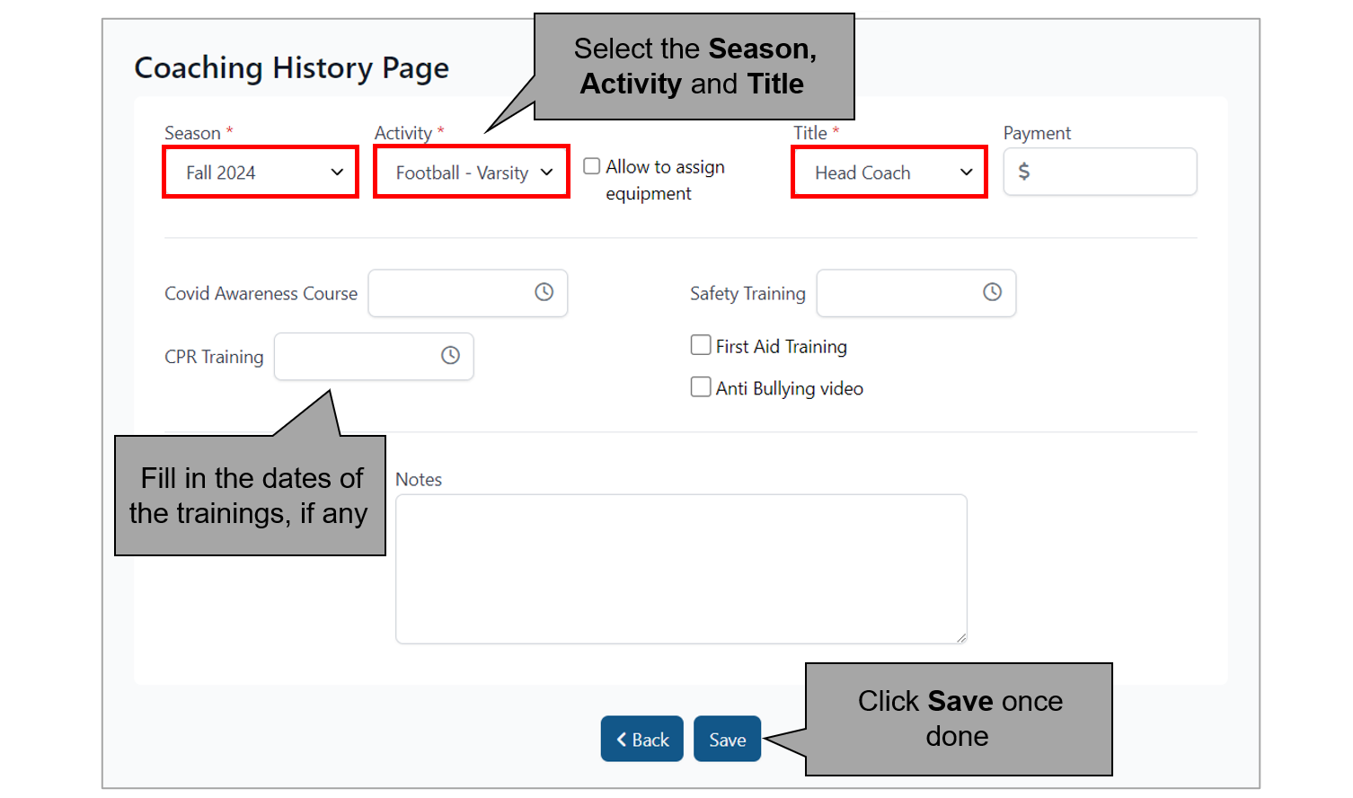Tick the Anti Bullying video checkbox
This screenshot has height=798, width=1353.
tap(701, 387)
